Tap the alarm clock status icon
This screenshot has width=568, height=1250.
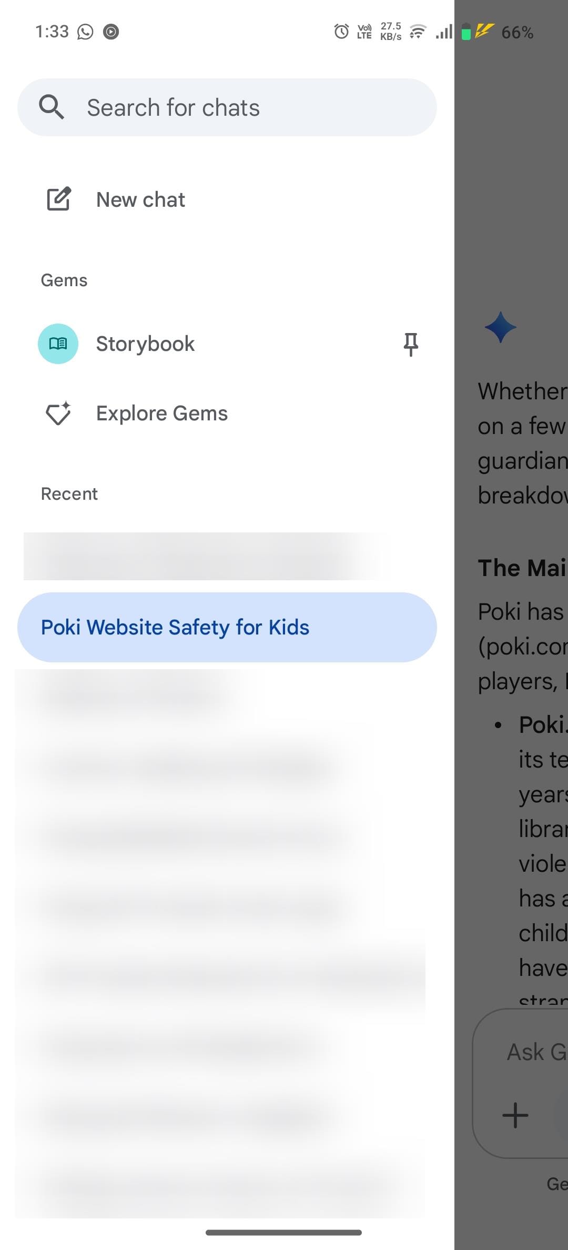pos(341,32)
